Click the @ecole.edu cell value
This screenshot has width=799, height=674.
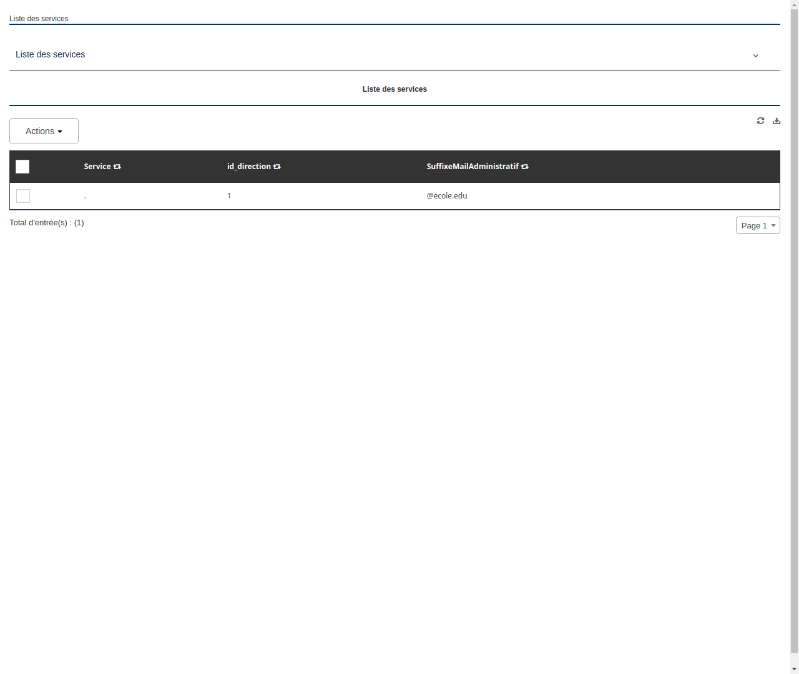click(x=447, y=196)
